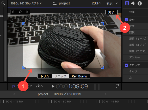Viewport: 148px width, 110px height.
Task: Open the Audio inspector speaker icon
Action: point(133,3)
